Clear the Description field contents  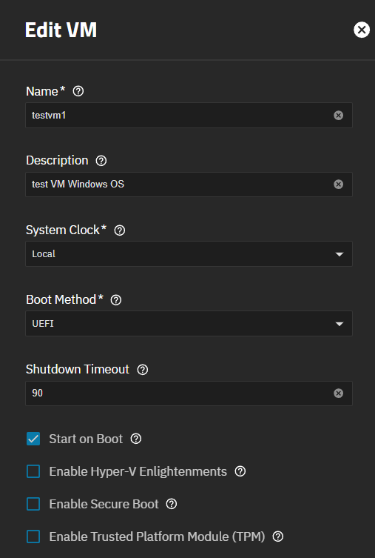[339, 185]
